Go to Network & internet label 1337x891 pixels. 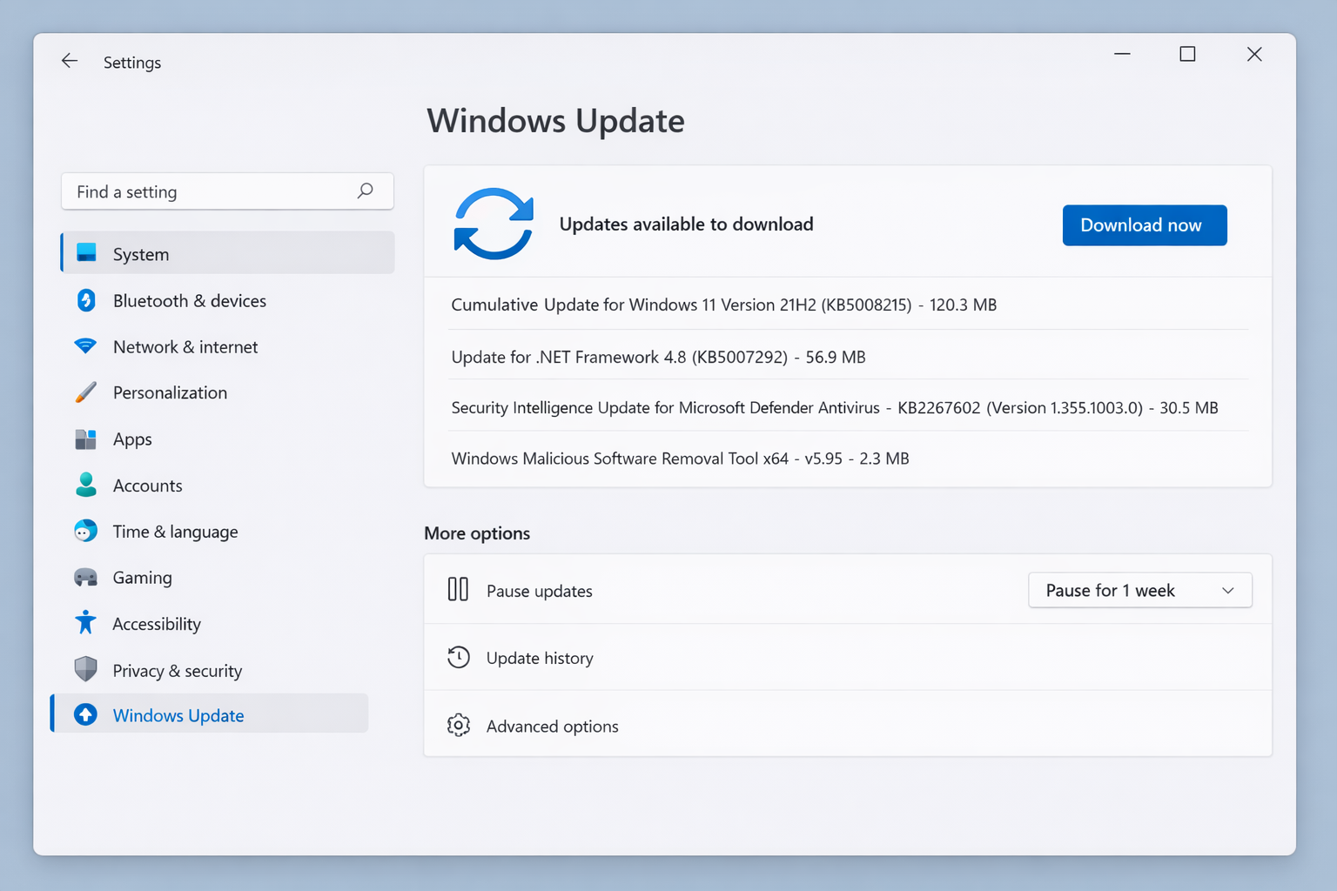pyautogui.click(x=185, y=346)
